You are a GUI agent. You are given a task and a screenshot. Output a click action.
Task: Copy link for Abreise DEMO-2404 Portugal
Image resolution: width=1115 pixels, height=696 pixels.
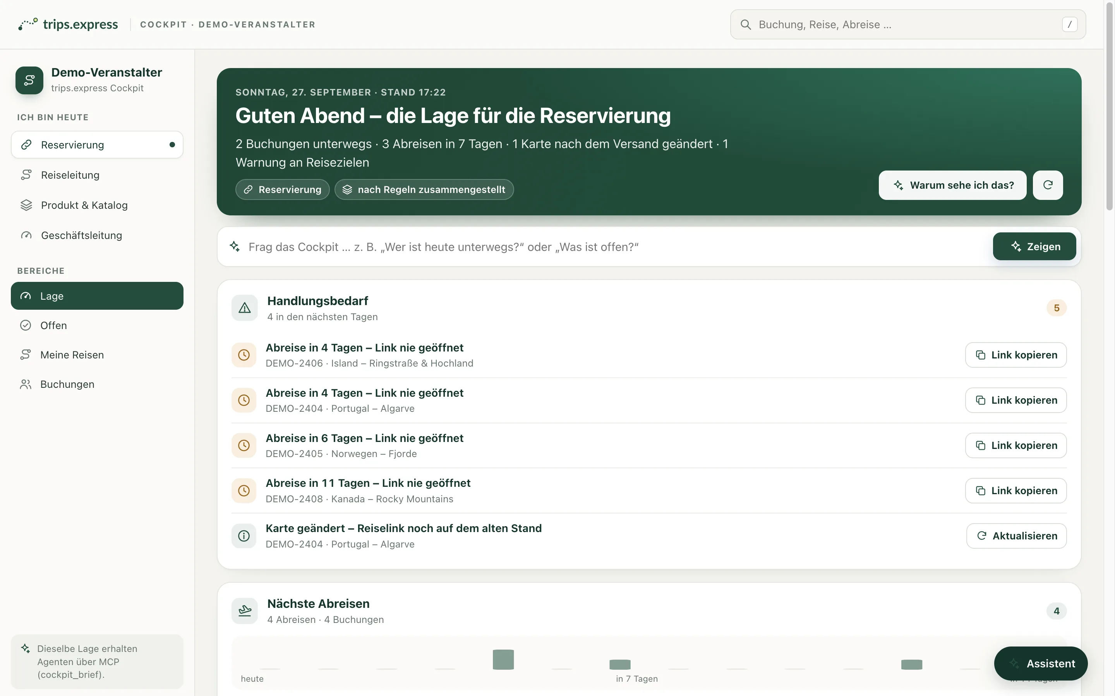point(1016,400)
